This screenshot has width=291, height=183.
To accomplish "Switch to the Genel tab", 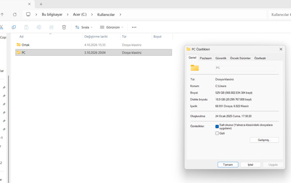I will (x=192, y=58).
